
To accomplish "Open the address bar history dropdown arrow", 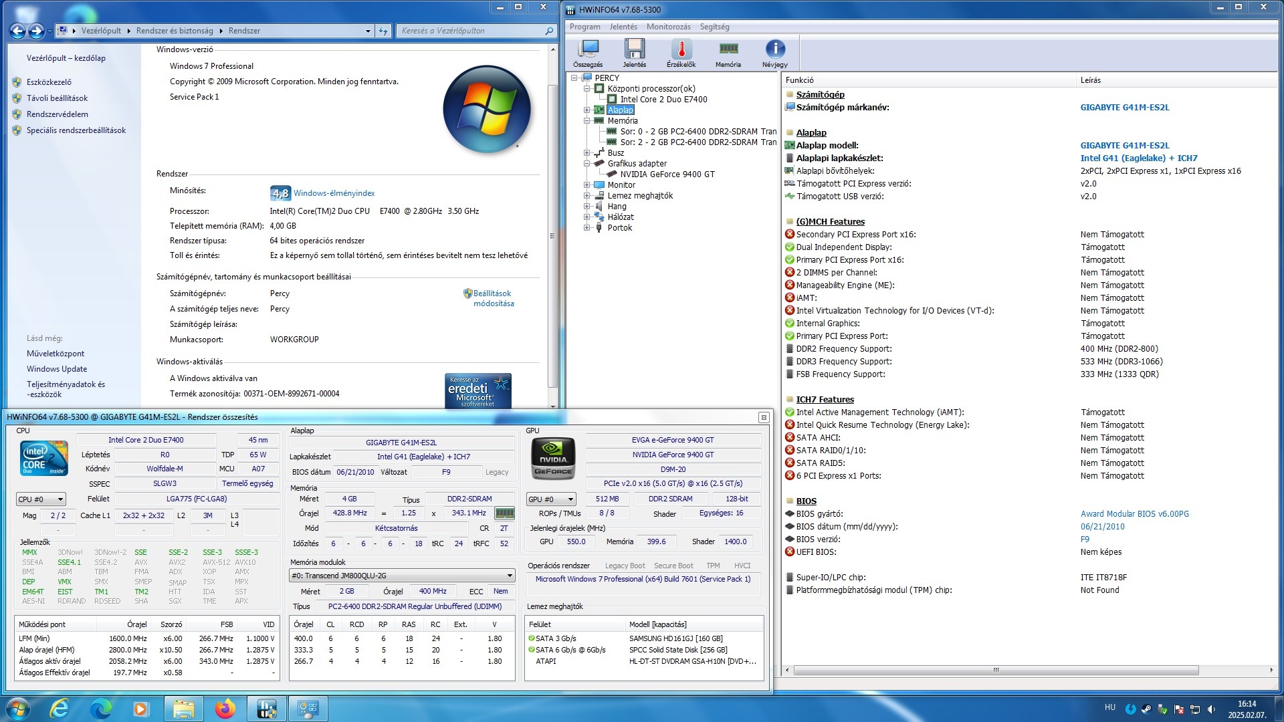I will tap(368, 31).
